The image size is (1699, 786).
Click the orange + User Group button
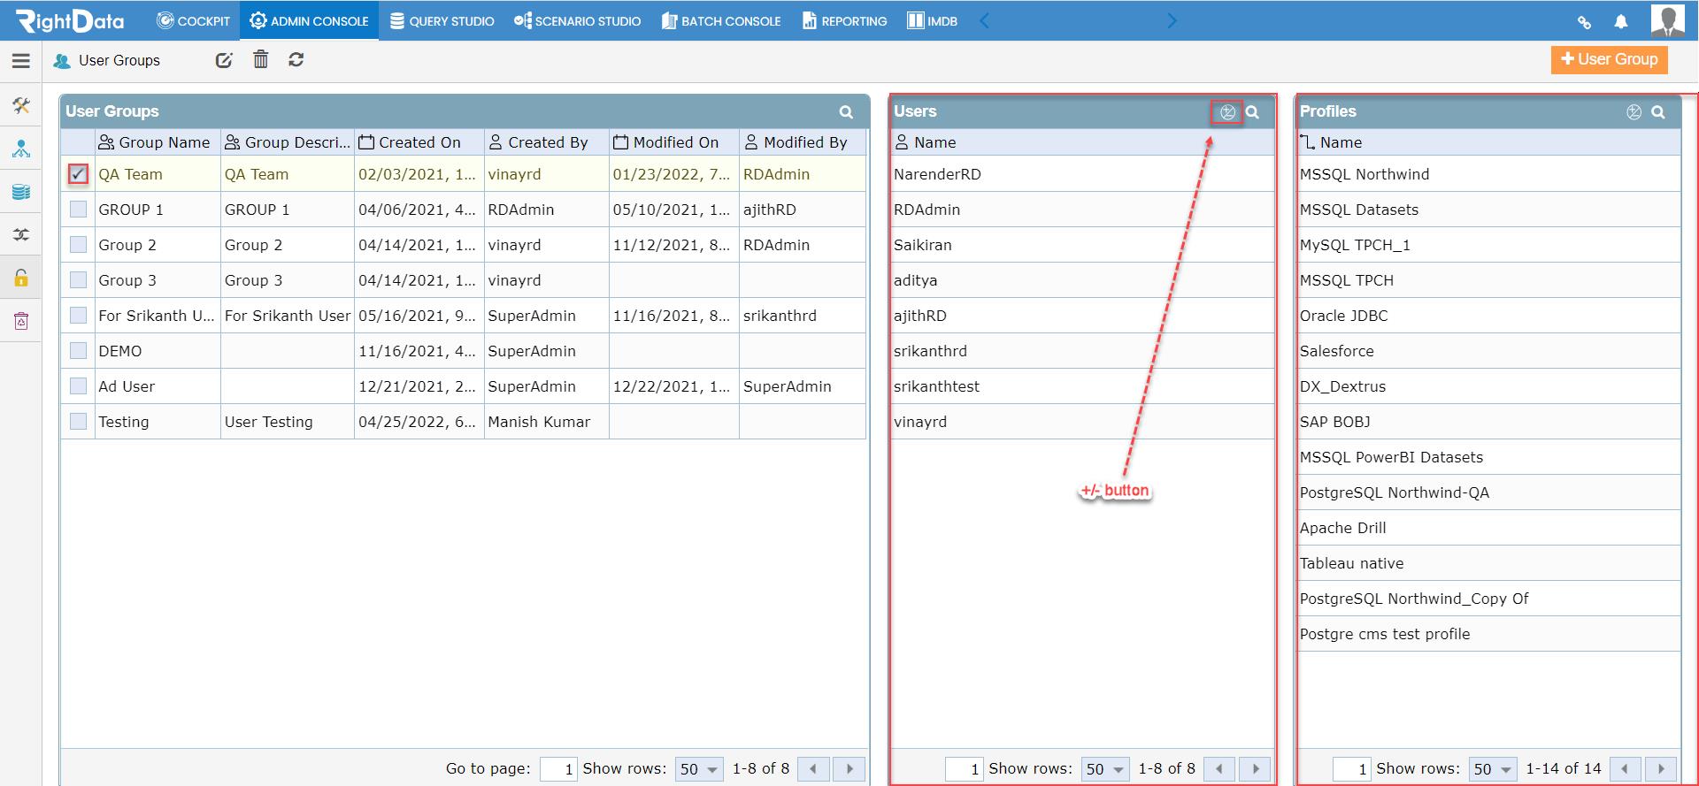coord(1609,59)
